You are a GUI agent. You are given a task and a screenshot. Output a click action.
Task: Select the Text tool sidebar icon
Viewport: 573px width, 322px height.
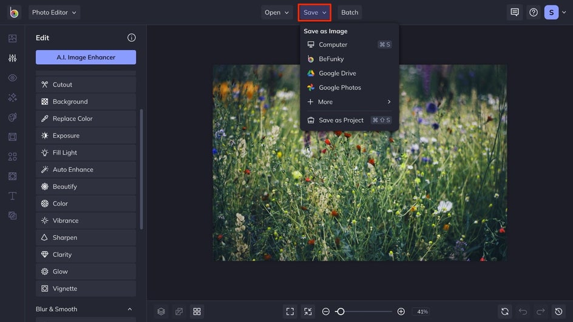pos(12,196)
